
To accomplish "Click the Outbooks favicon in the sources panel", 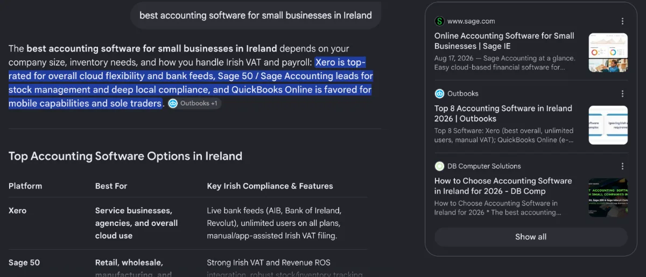I will [x=439, y=94].
